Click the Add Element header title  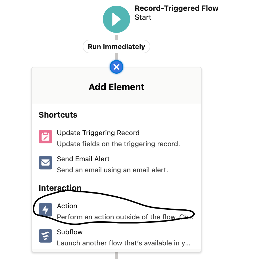pos(116,87)
